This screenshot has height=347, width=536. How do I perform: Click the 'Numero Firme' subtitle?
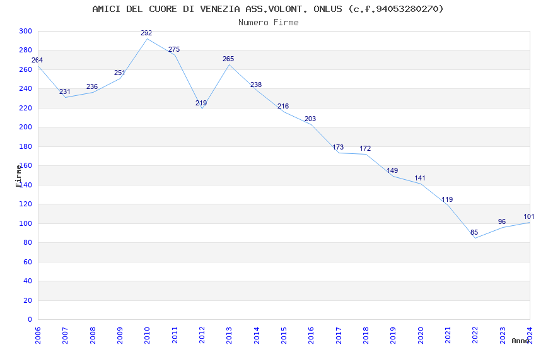click(269, 23)
